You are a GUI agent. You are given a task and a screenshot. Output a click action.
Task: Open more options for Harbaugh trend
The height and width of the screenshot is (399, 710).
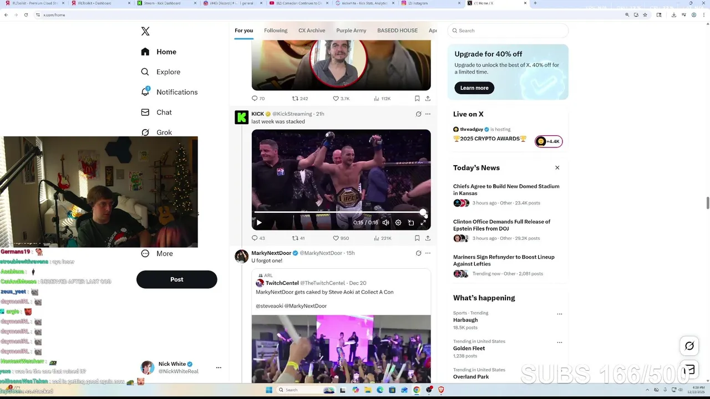pyautogui.click(x=559, y=314)
